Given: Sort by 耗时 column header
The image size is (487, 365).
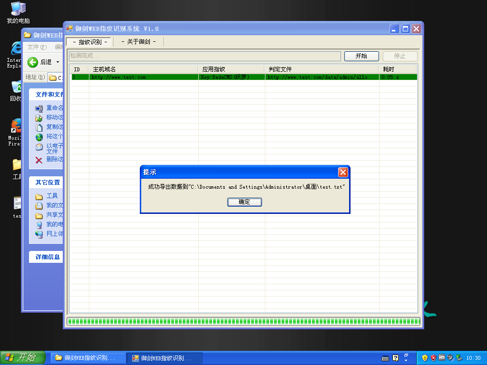Looking at the screenshot, I should click(x=398, y=69).
